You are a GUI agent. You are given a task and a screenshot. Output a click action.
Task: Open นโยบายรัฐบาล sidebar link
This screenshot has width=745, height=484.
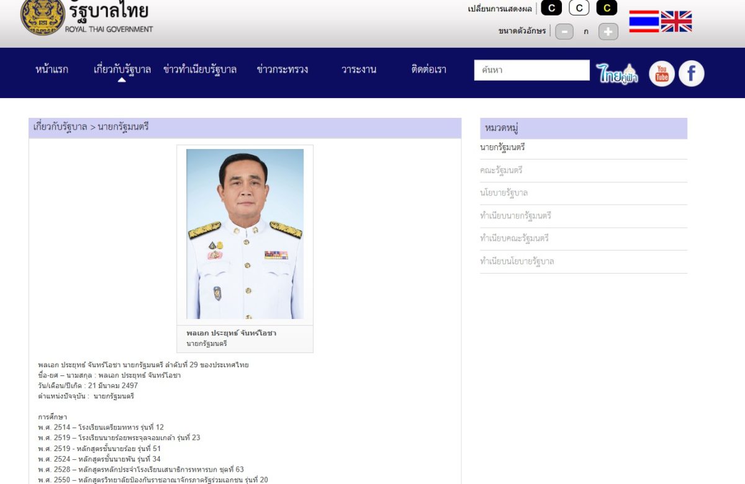pyautogui.click(x=503, y=193)
